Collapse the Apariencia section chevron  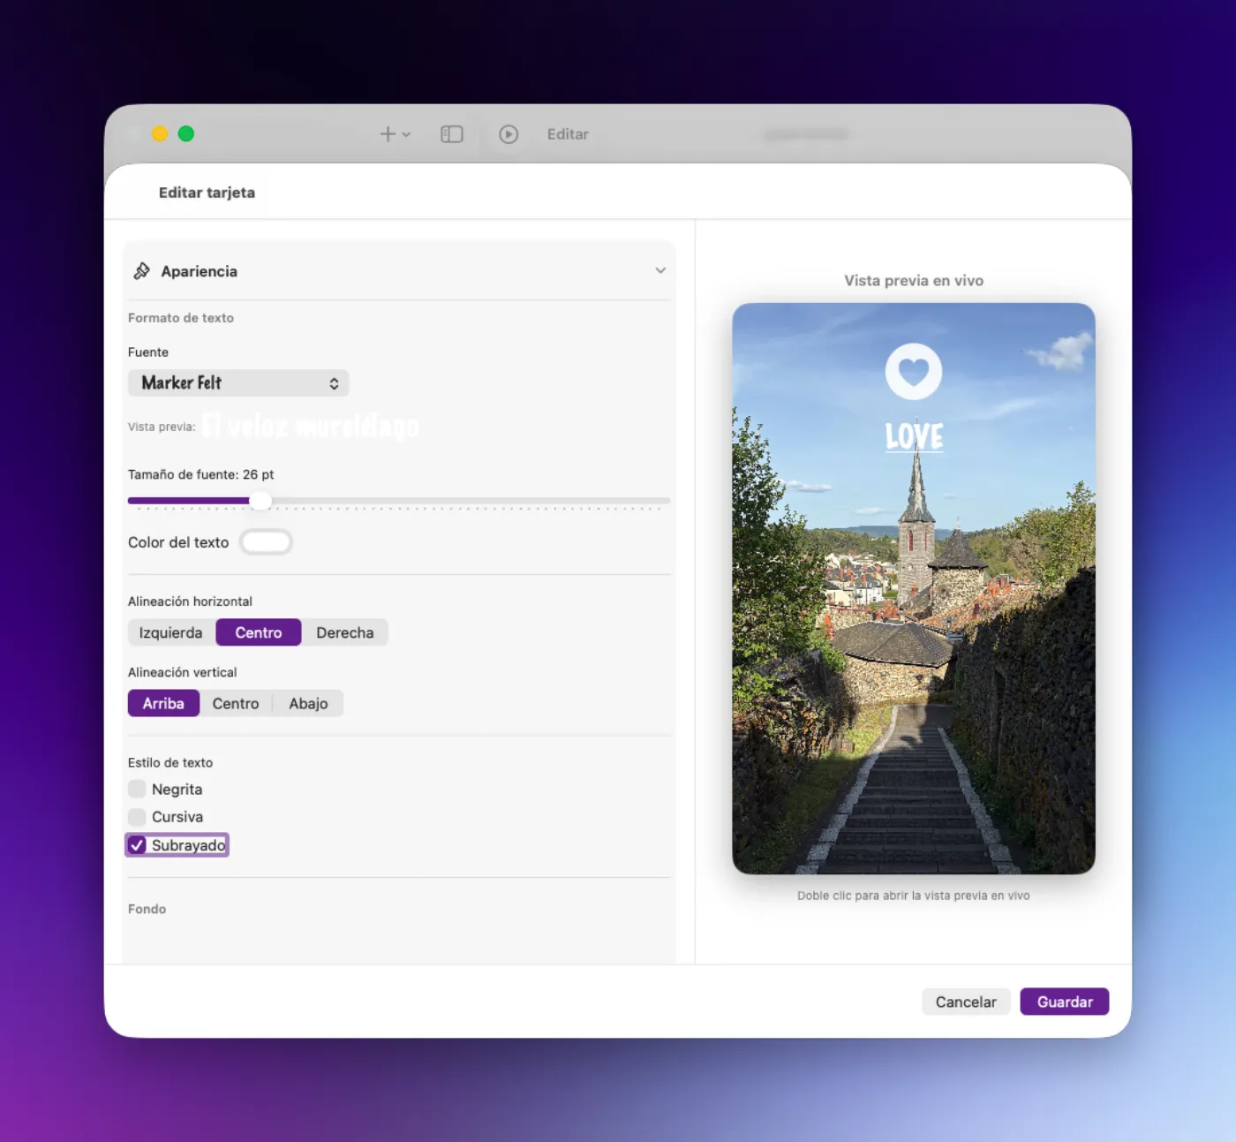pyautogui.click(x=660, y=270)
